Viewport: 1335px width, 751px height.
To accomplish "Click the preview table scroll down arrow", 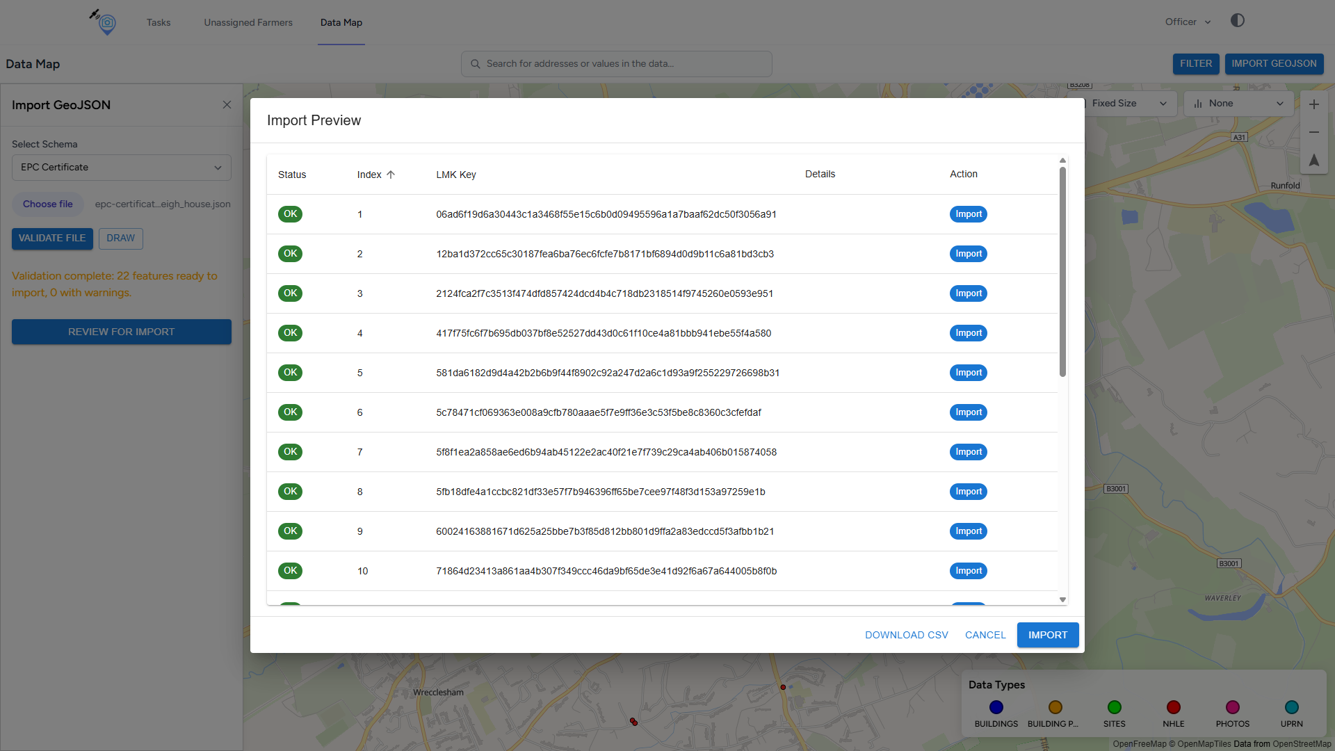I will point(1062,599).
